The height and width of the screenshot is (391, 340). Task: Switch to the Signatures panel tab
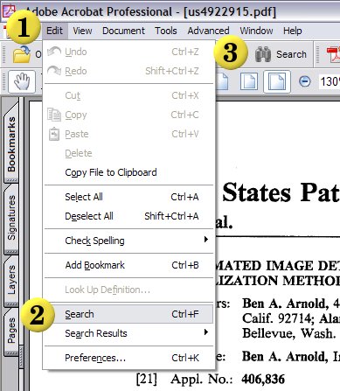11,218
